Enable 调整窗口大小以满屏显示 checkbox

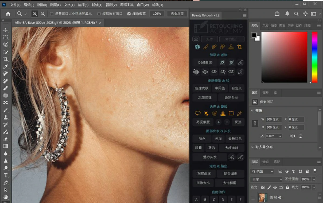(52, 14)
